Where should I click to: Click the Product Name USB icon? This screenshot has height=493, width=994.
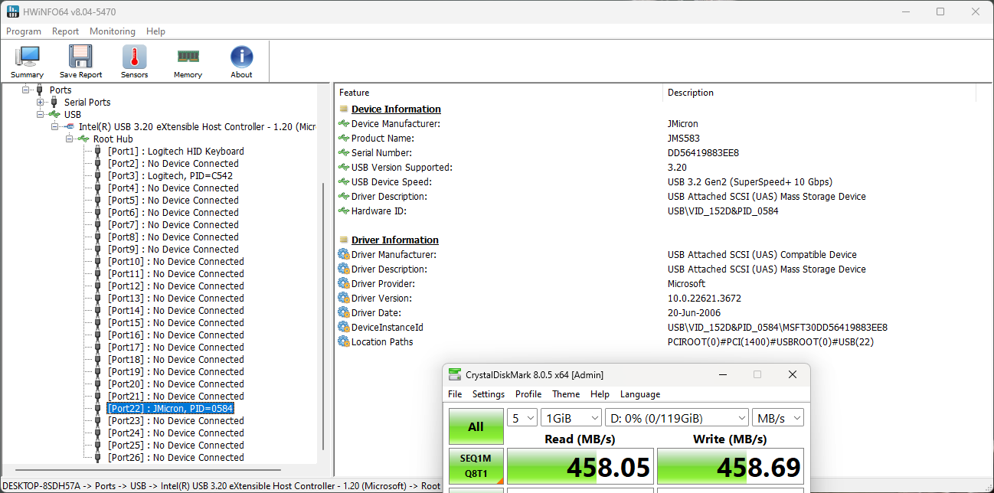[x=343, y=139]
